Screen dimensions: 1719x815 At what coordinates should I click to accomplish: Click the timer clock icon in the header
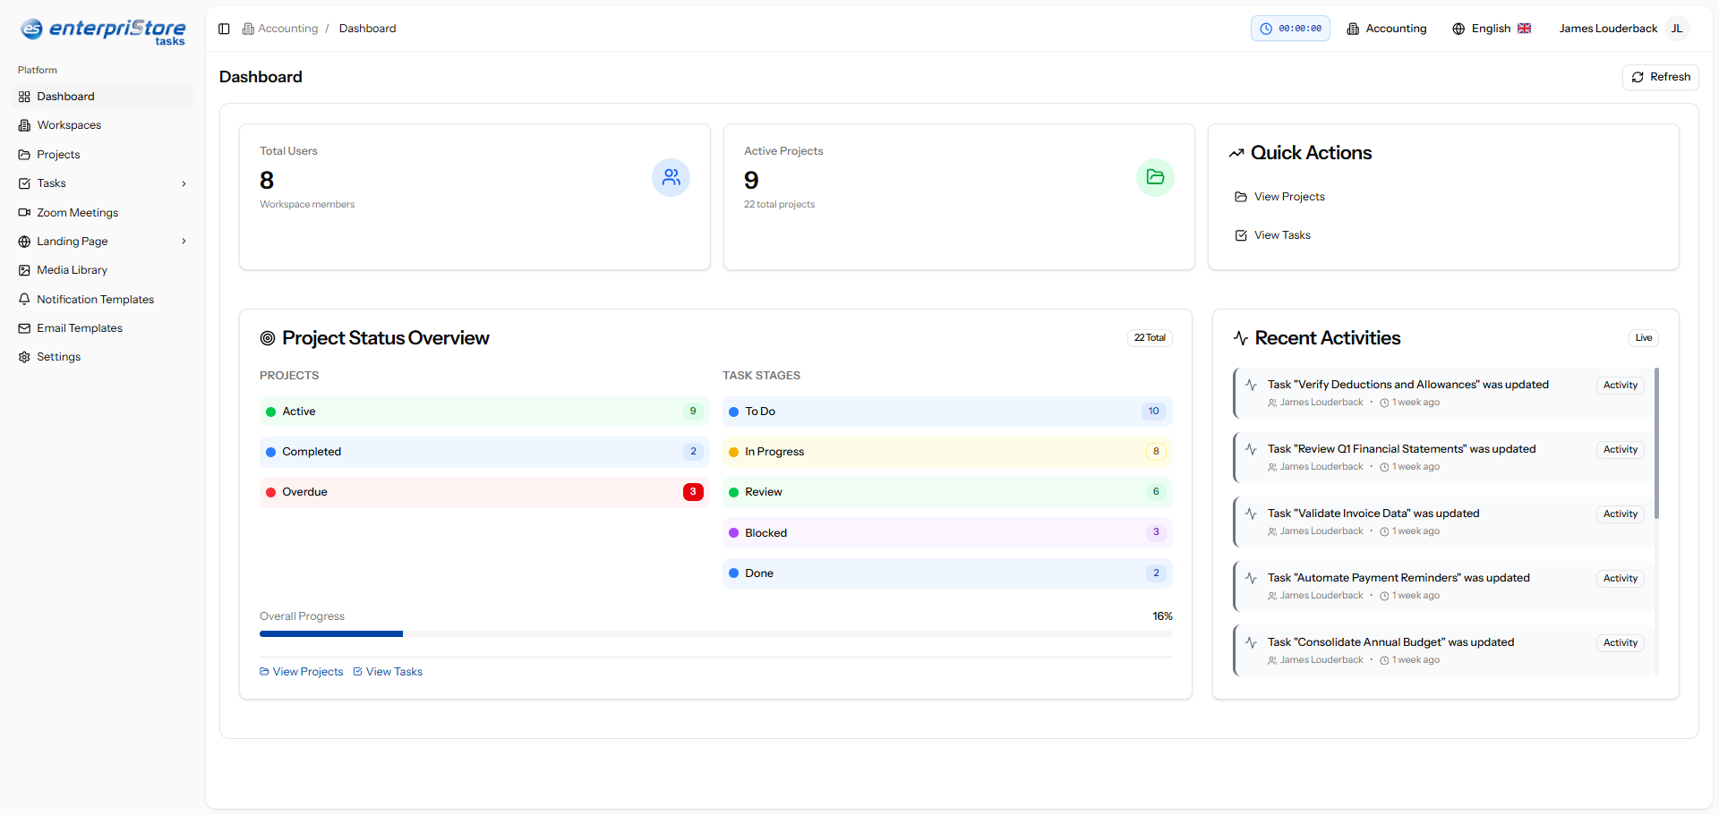tap(1266, 28)
